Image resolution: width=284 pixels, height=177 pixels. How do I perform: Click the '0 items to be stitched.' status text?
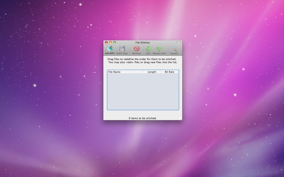[x=143, y=118]
